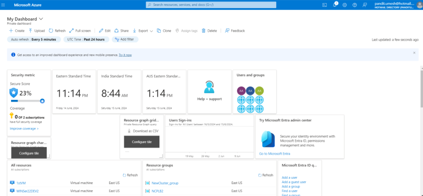Click the Try it now link
This screenshot has width=423, height=196.
click(x=125, y=55)
